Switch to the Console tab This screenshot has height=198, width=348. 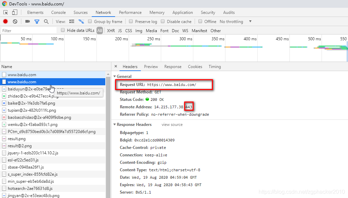tap(58, 13)
